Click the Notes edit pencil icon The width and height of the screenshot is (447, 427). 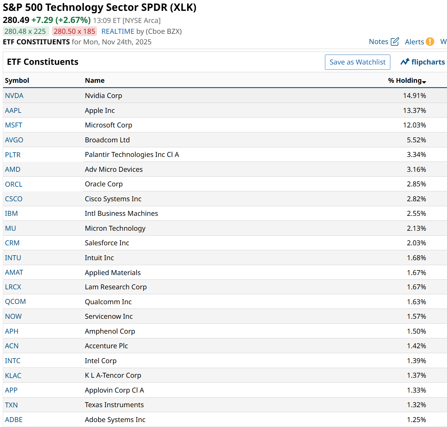pos(395,42)
